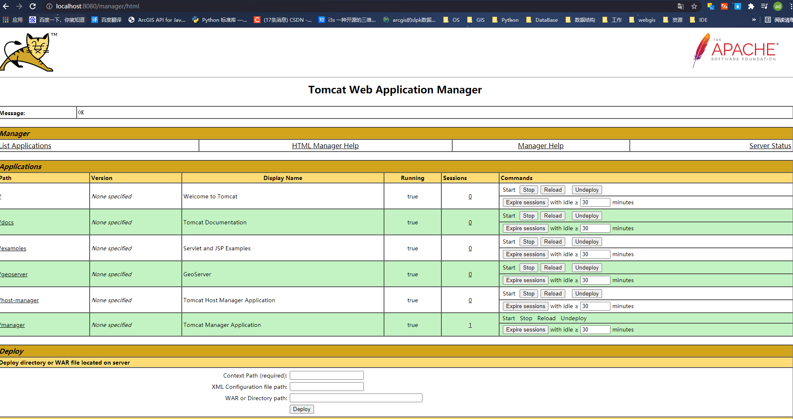Viewport: 793px width, 419px height.
Task: View the /manager sessions count link
Action: (x=470, y=325)
